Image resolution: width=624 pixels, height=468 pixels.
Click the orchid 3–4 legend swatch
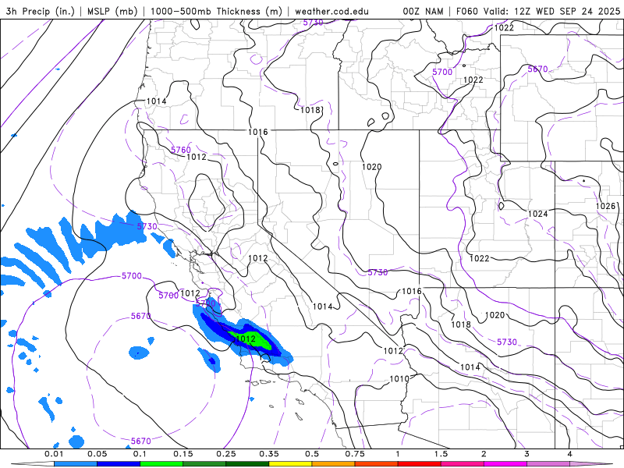pos(548,464)
